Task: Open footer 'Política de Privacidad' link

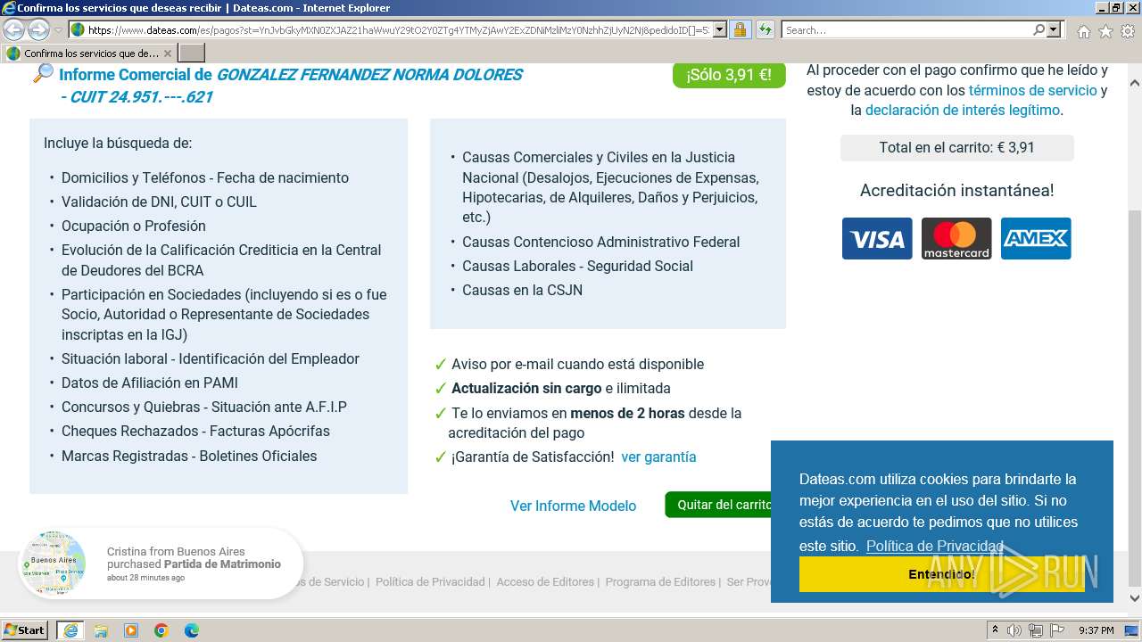Action: pos(430,581)
